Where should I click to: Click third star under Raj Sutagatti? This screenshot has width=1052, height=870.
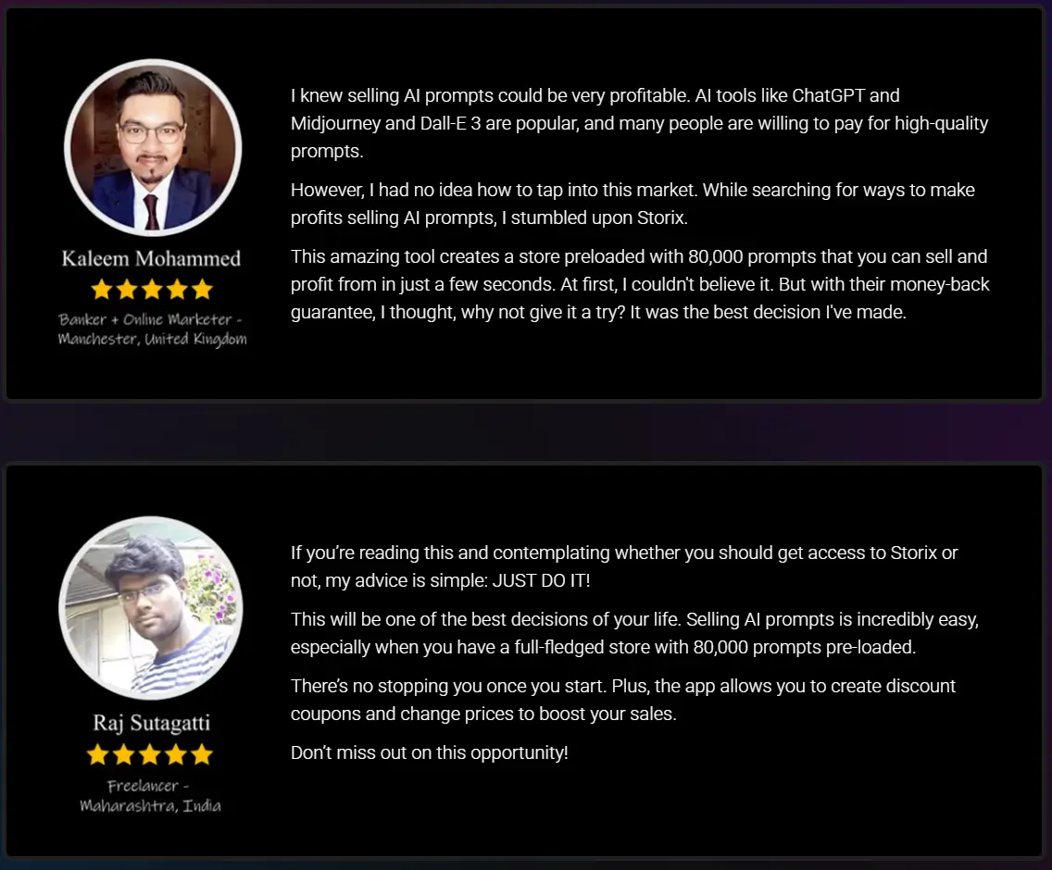click(150, 754)
